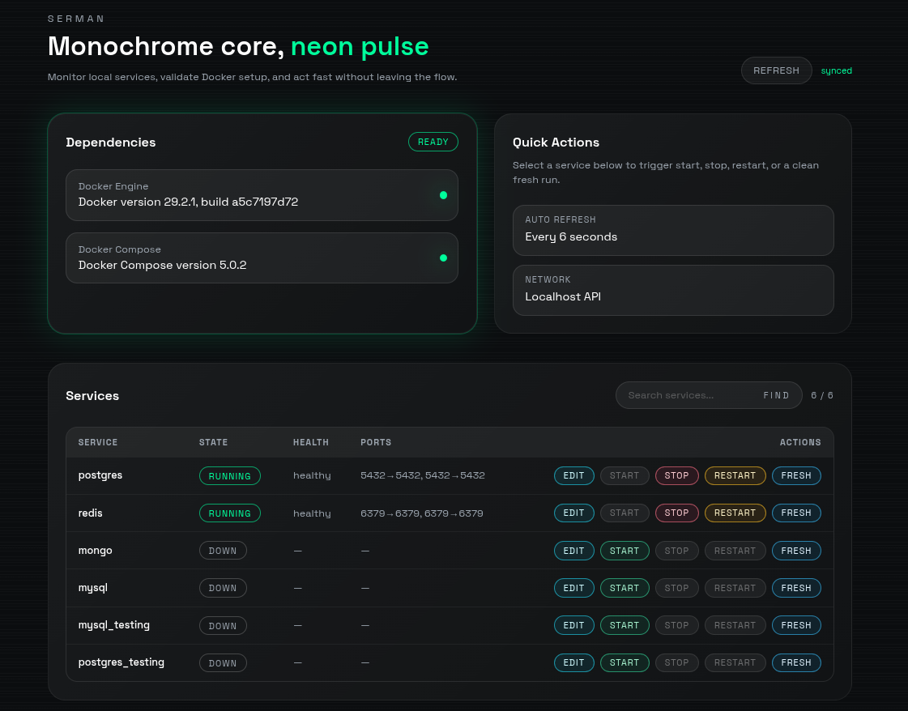The height and width of the screenshot is (711, 908).
Task: Click the disabled RESTART button for mongo
Action: click(x=735, y=551)
